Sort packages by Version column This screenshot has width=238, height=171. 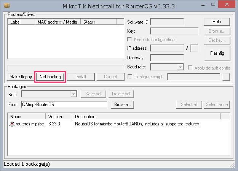tap(59, 117)
